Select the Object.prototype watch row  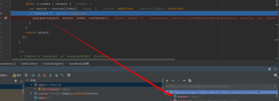tap(221, 92)
